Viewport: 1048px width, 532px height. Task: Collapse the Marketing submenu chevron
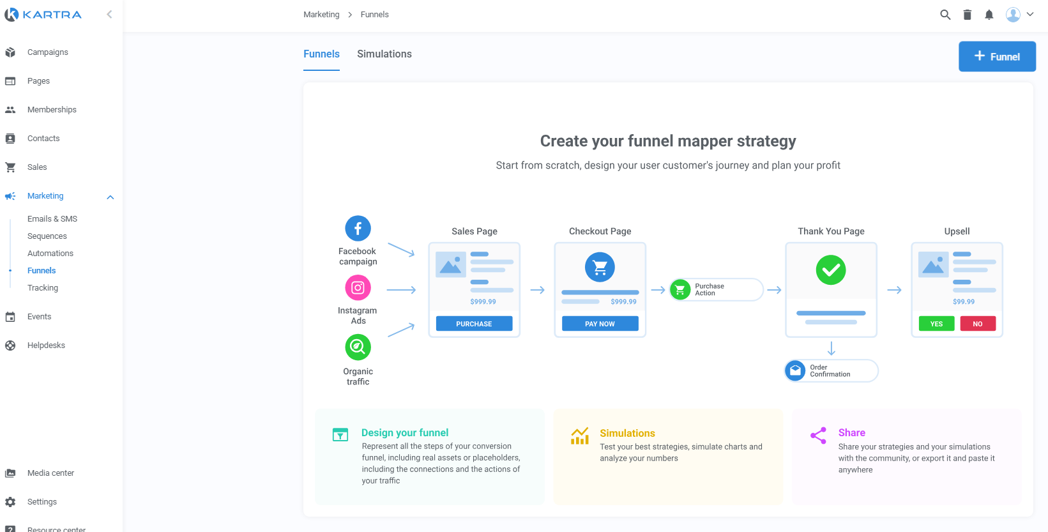click(110, 197)
